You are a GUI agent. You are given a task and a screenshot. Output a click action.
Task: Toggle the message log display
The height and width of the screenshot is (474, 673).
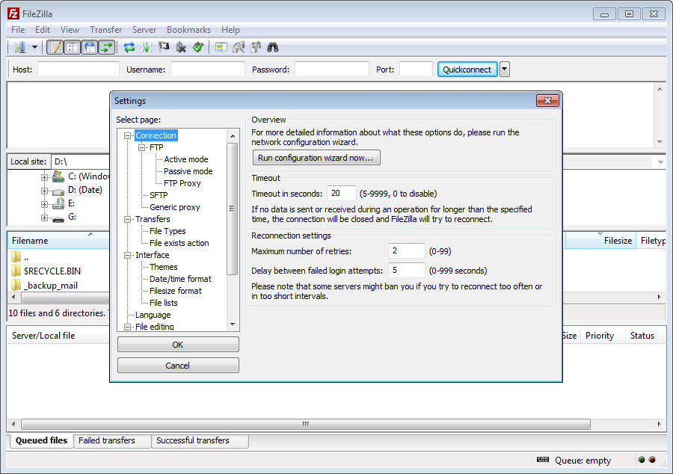[55, 47]
